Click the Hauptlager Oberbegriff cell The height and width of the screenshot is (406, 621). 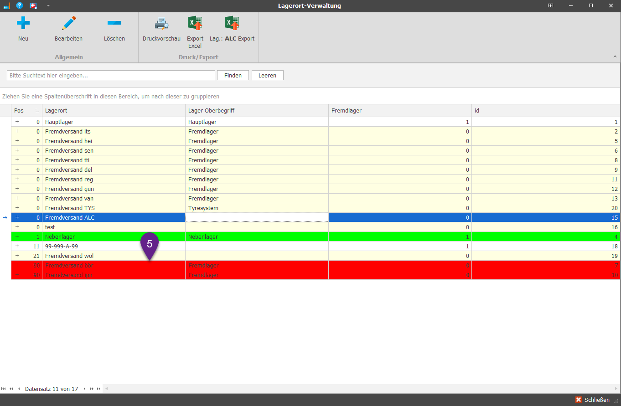pyautogui.click(x=257, y=122)
